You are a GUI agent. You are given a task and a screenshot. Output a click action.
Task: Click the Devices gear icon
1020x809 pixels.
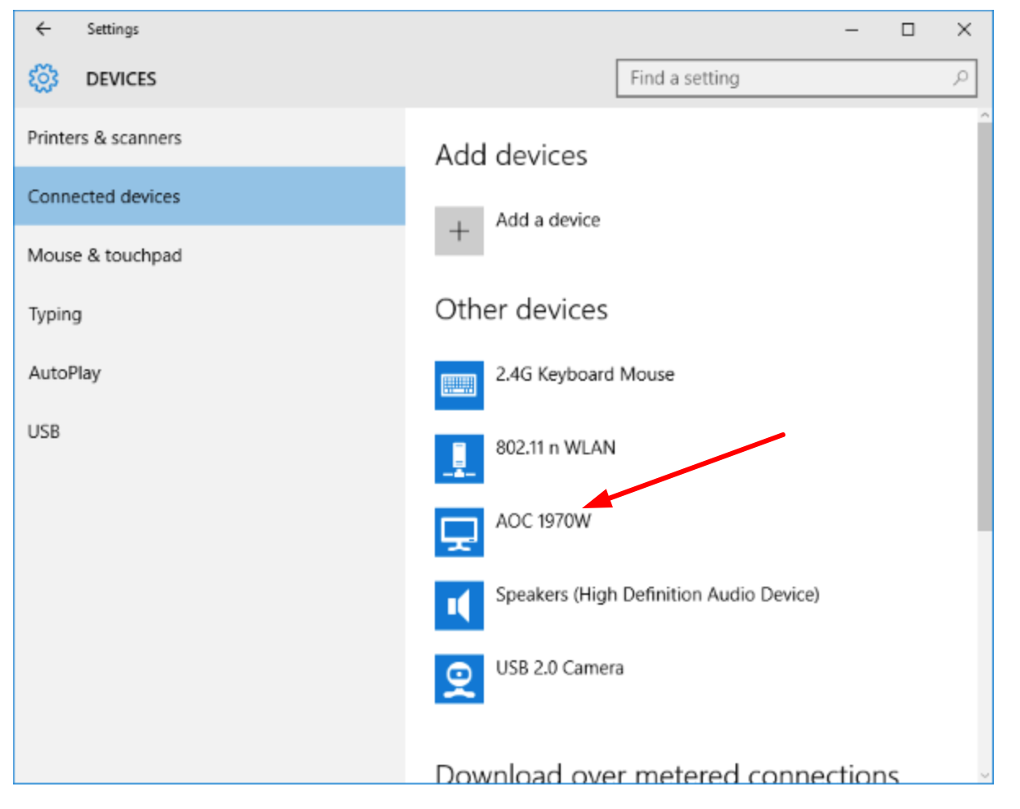click(43, 78)
